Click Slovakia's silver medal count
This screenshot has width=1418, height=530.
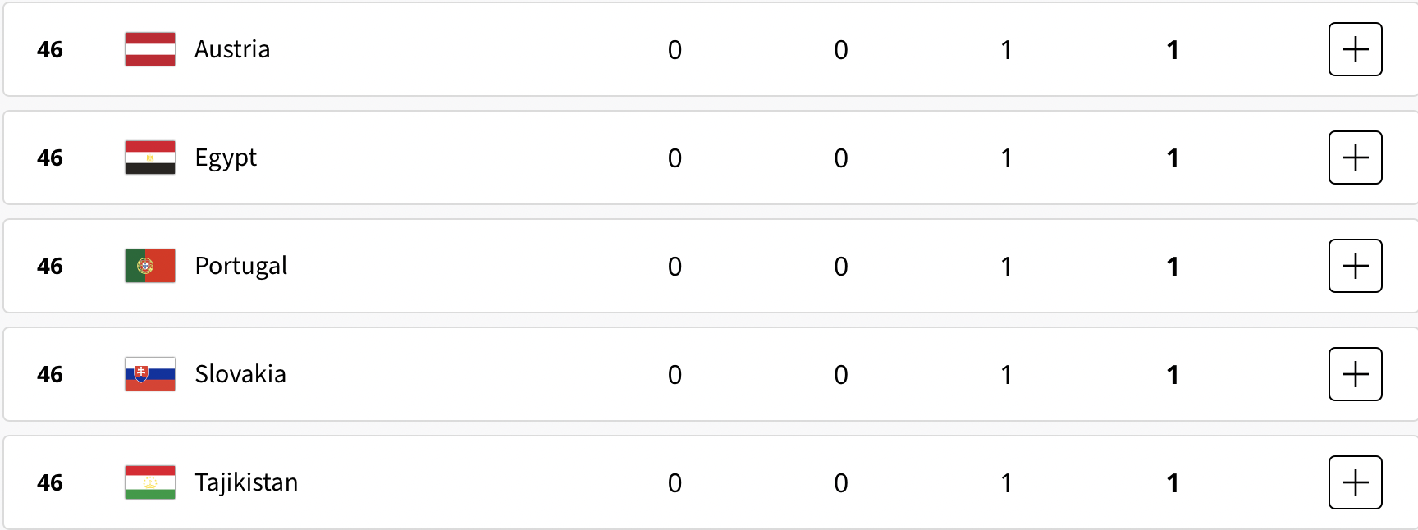[841, 375]
